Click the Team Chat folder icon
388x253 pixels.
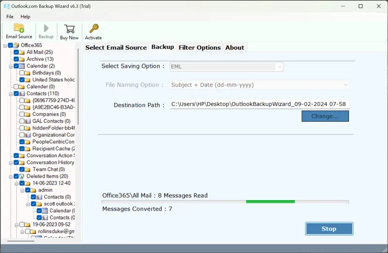tap(28, 170)
